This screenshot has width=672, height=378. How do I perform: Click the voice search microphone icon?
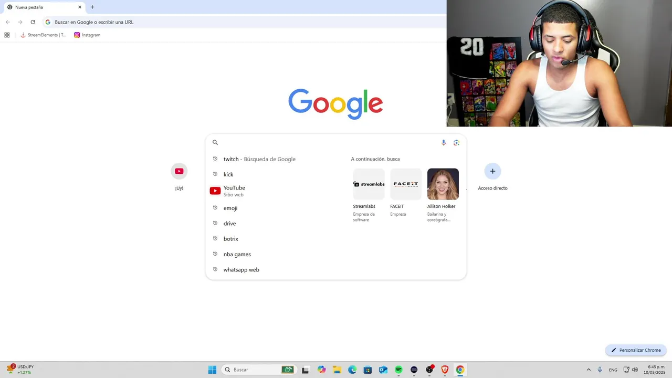click(x=444, y=142)
